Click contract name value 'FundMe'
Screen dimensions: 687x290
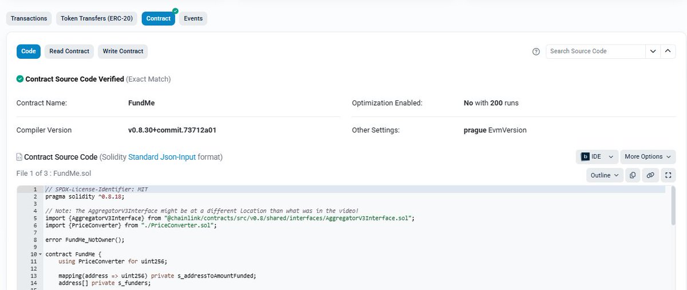141,103
